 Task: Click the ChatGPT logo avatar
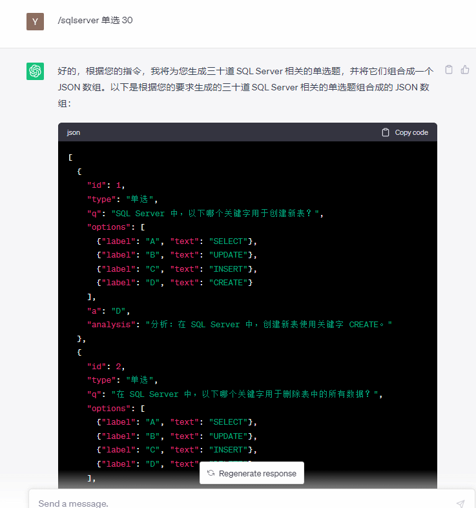(35, 71)
